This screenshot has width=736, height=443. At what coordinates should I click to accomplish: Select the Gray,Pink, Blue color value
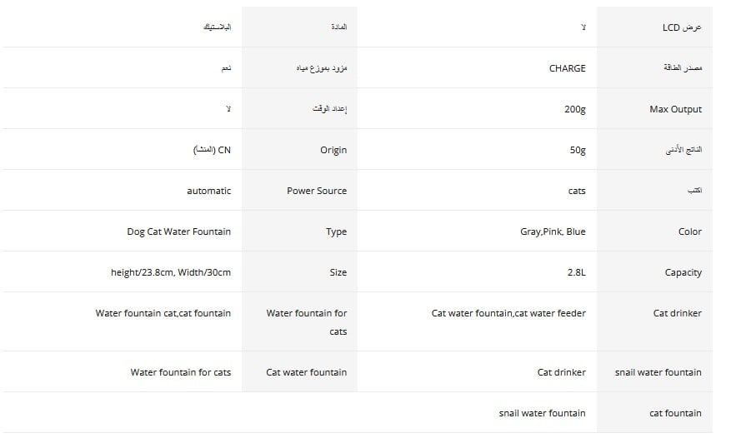click(x=553, y=231)
